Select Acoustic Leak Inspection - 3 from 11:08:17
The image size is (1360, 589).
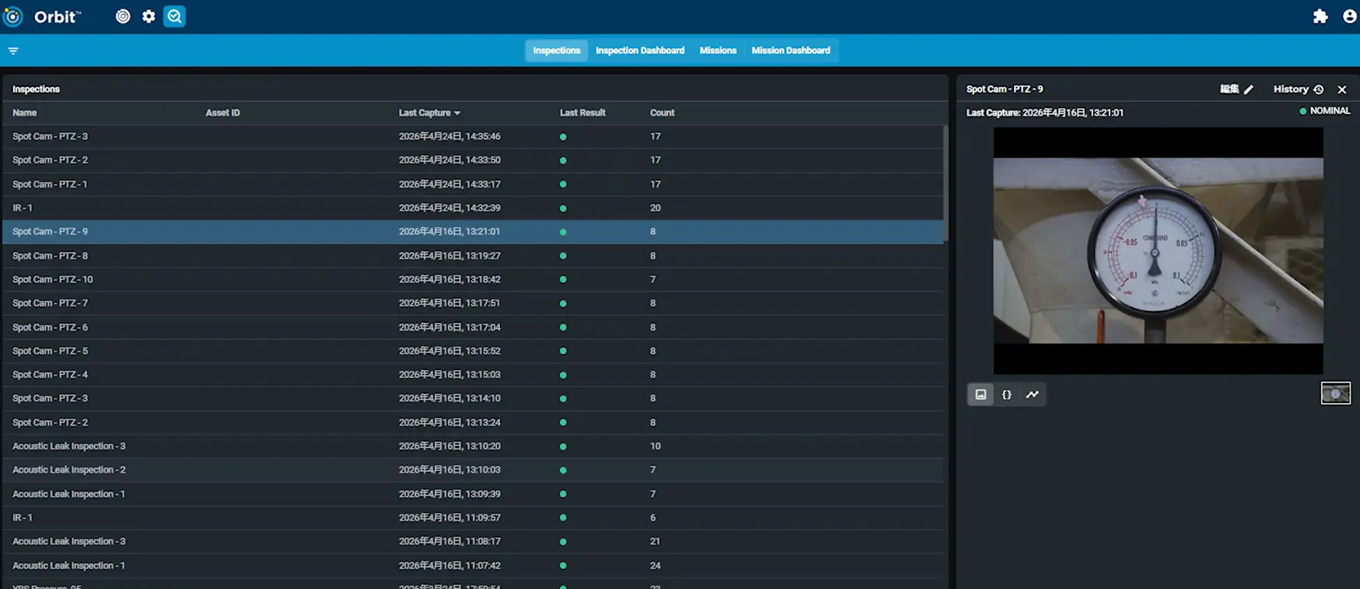(473, 541)
